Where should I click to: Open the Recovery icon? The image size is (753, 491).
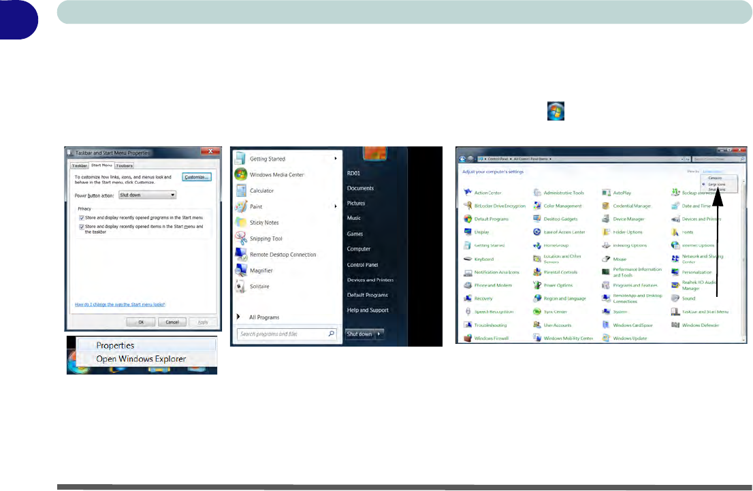point(468,298)
